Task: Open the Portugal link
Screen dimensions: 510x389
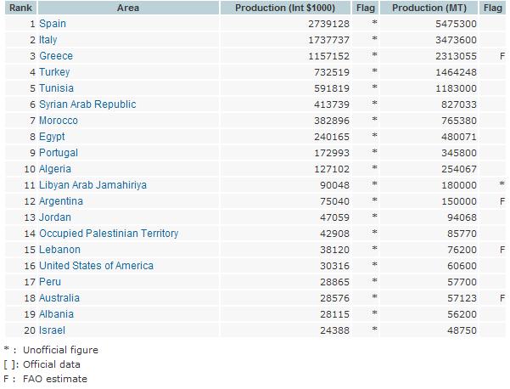Action: [x=59, y=153]
